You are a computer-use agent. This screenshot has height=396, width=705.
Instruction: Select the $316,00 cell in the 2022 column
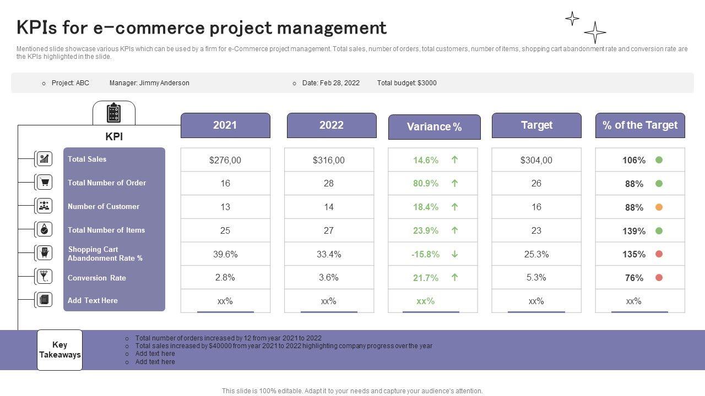click(329, 160)
